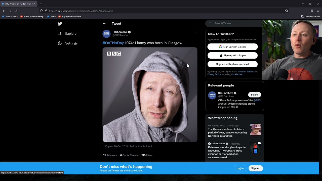Open new browser tab
This screenshot has height=181, width=322.
click(x=41, y=4)
